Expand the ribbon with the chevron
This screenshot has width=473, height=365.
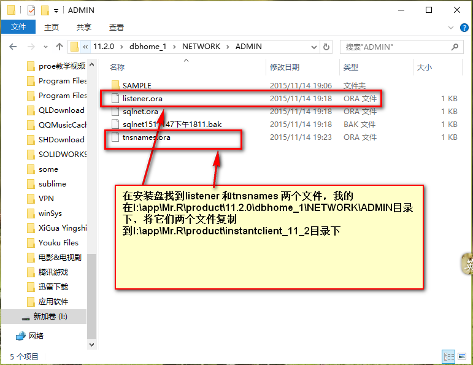451,28
